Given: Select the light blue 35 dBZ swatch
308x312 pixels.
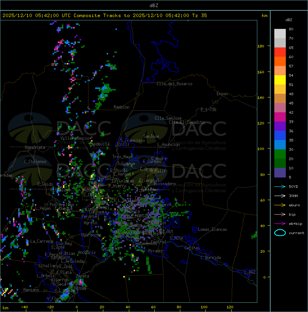Looking at the screenshot, I should tap(280, 145).
